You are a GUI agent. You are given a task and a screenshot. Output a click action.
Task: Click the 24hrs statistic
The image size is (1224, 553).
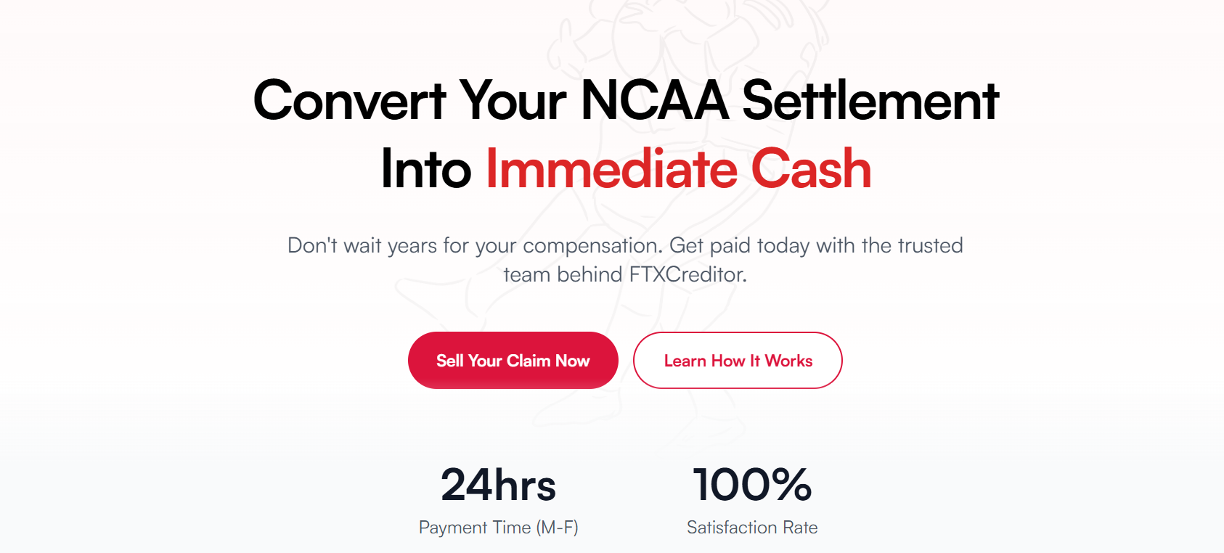point(498,485)
